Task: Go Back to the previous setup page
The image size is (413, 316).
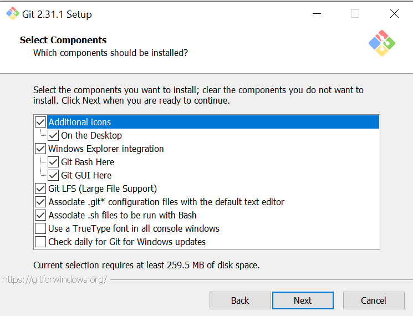Action: pyautogui.click(x=240, y=300)
